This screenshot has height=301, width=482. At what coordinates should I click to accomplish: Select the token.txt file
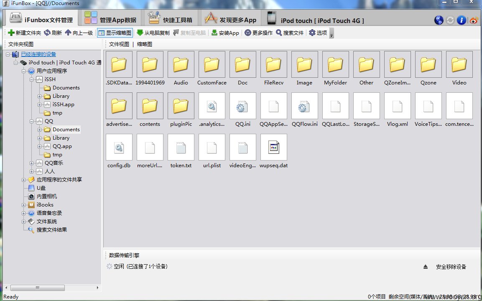coord(181,151)
